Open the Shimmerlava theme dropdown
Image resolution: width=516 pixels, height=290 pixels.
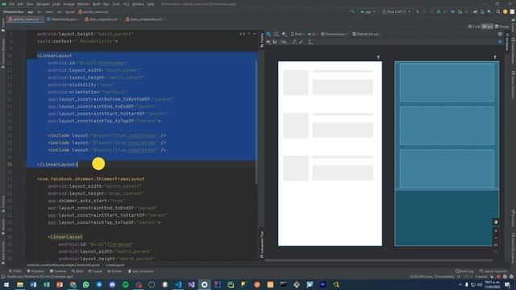tap(334, 34)
